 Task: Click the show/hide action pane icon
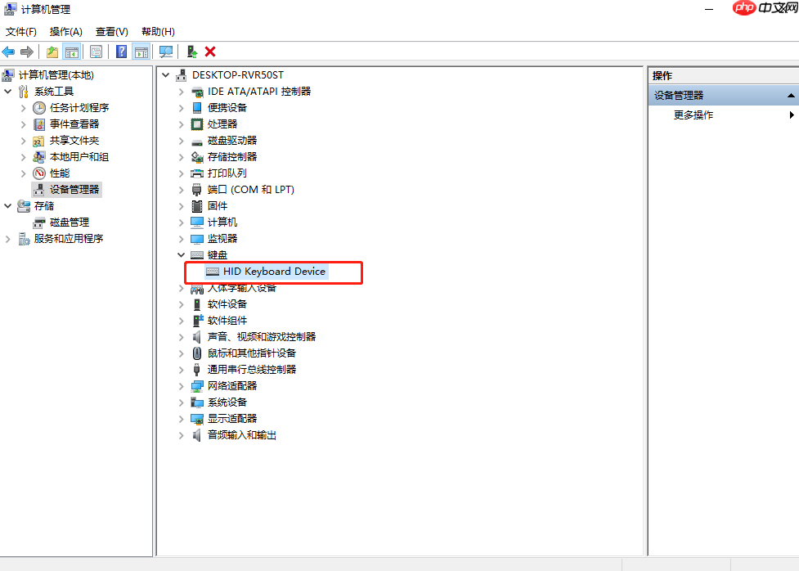[141, 52]
